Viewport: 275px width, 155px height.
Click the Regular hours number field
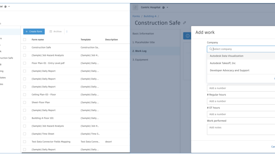click(x=241, y=101)
